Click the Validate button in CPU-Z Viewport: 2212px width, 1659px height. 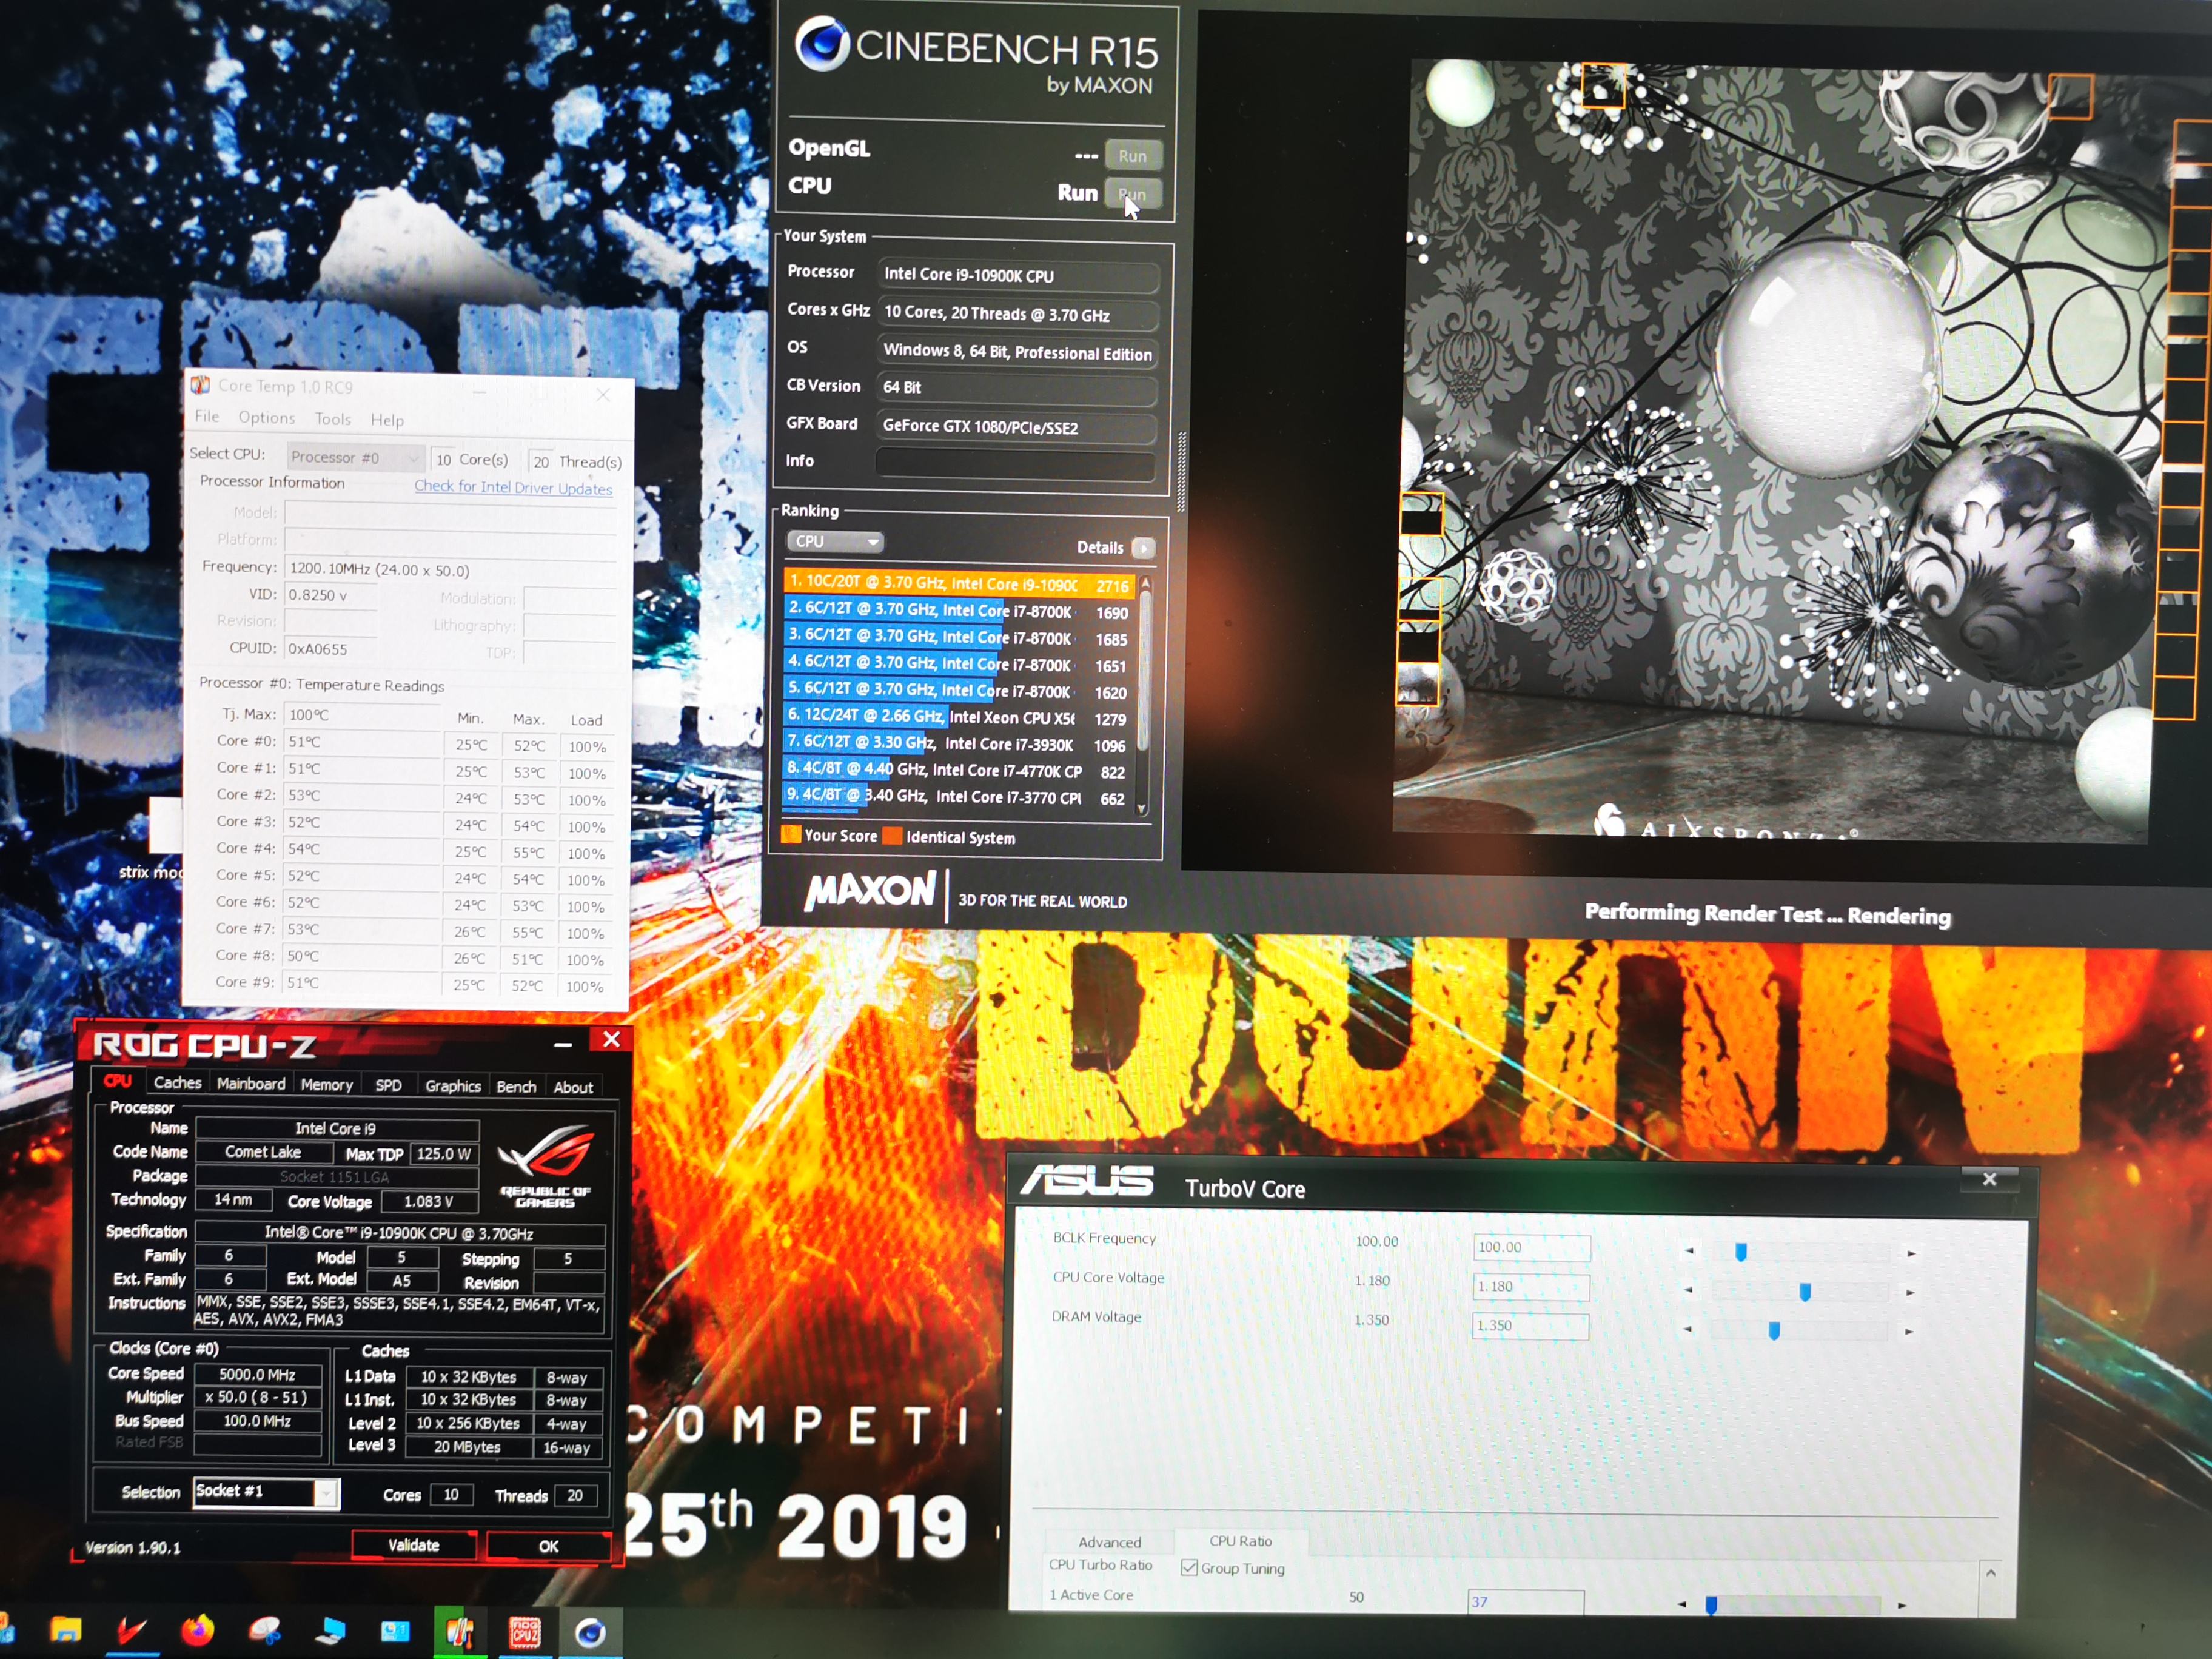tap(413, 1545)
